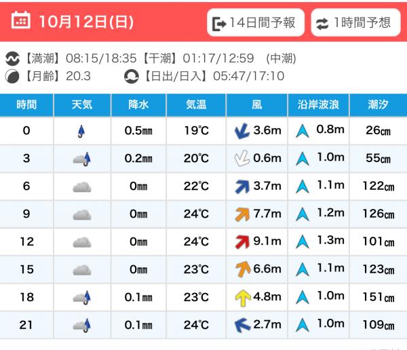Click the 10月12日(日) date heading
Screen dimensions: 407x350
click(x=85, y=22)
